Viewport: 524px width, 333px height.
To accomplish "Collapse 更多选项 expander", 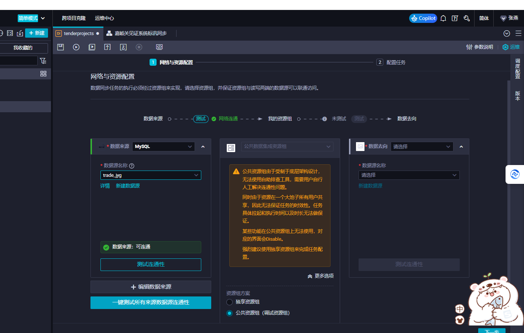I will click(x=321, y=276).
